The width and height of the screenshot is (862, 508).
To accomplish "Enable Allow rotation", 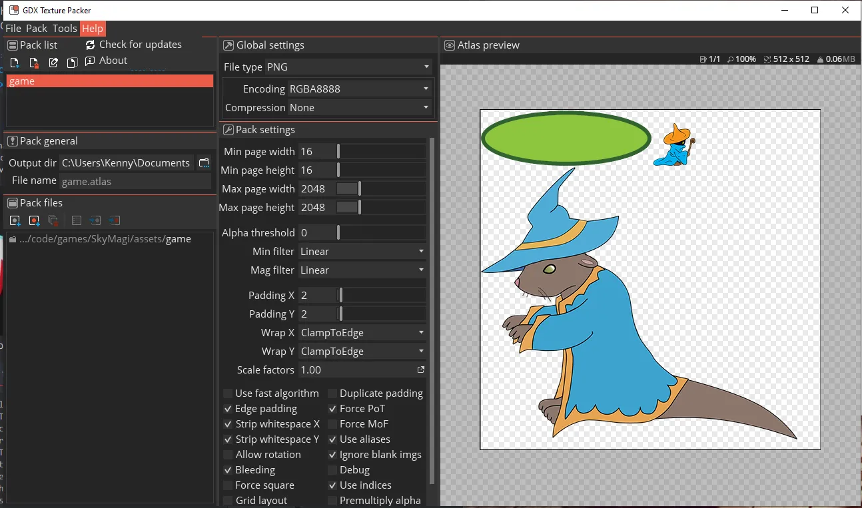I will [x=228, y=455].
